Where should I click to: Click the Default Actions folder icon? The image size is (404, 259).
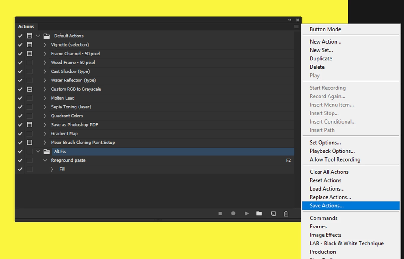pos(47,36)
